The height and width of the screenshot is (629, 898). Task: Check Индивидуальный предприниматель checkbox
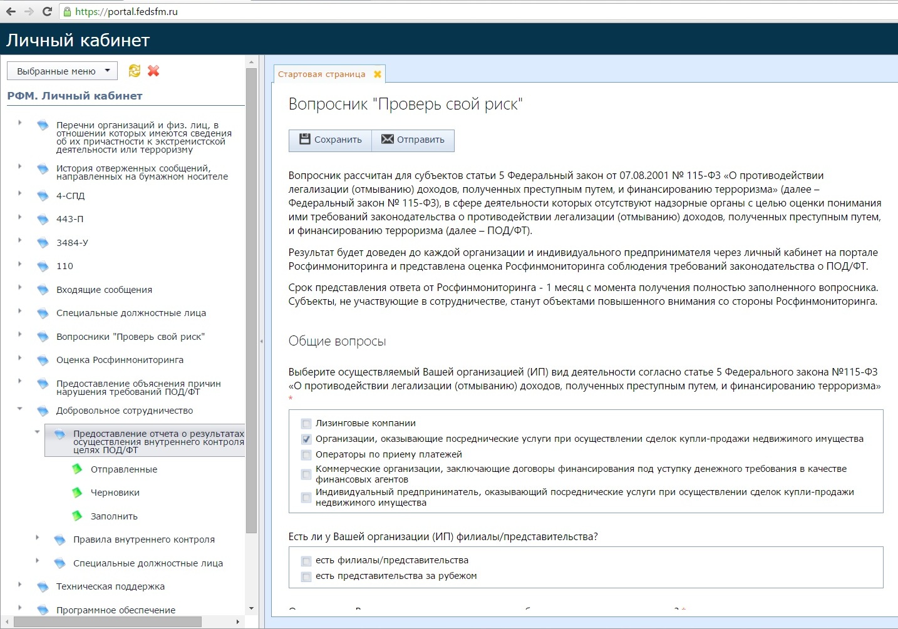306,498
